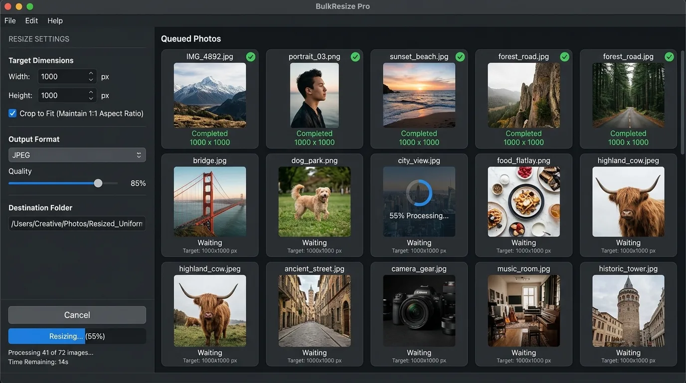
Task: Open the JPEG output format dropdown
Action: tap(77, 155)
